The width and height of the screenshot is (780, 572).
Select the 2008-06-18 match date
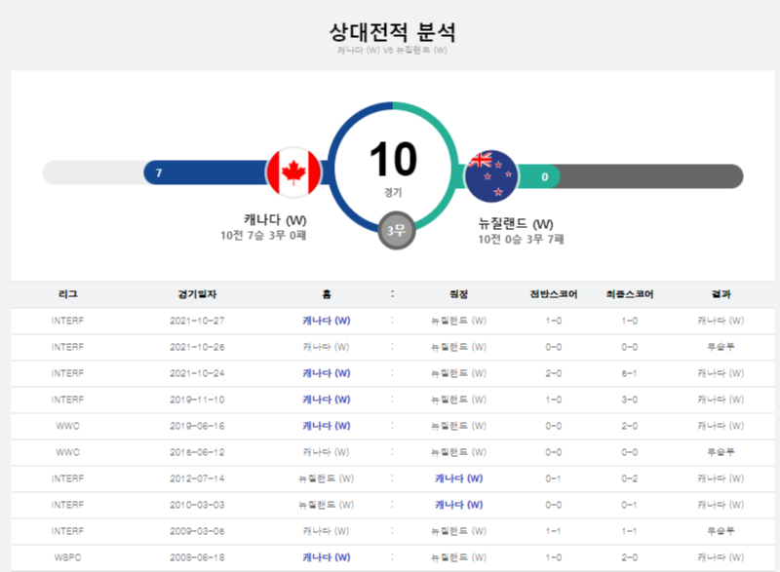coord(197,557)
